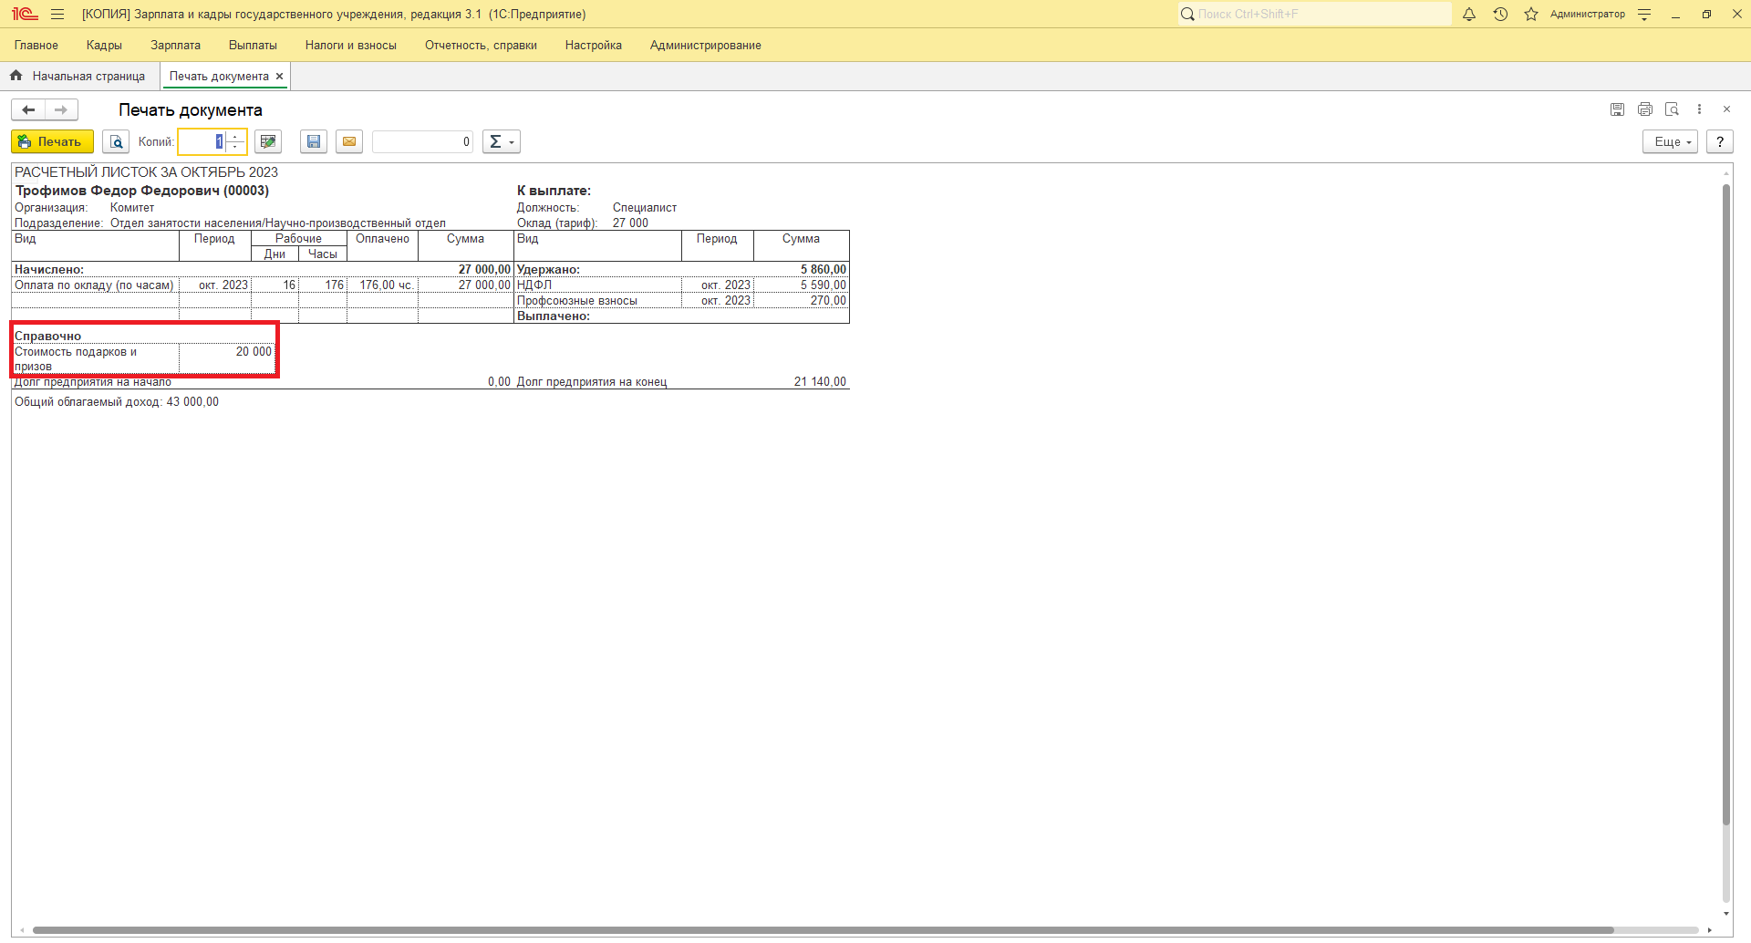Click the 1C logo icon
Viewport: 1751px width, 943px height.
[x=25, y=14]
